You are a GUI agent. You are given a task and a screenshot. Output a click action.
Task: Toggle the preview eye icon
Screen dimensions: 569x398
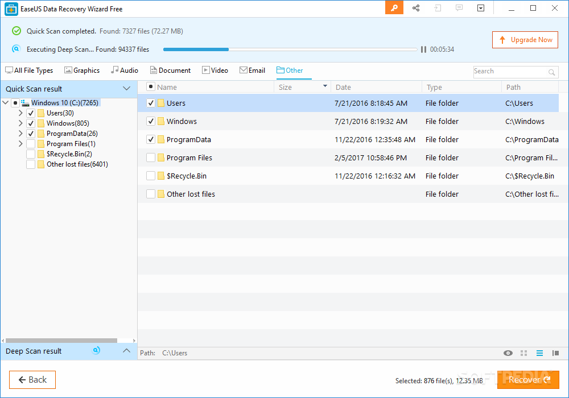coord(508,353)
